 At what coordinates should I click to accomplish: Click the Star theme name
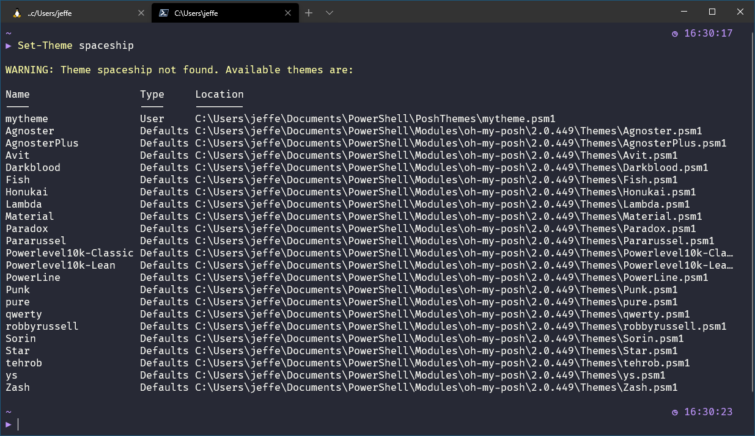[x=18, y=351]
